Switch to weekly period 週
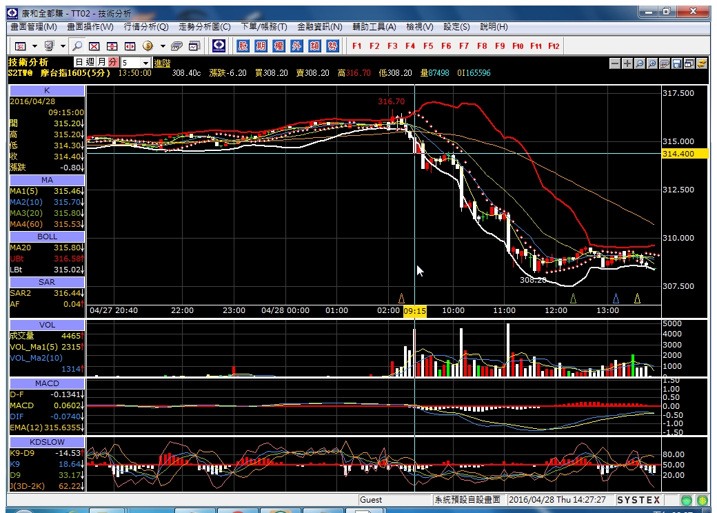The width and height of the screenshot is (717, 513). pyautogui.click(x=90, y=62)
